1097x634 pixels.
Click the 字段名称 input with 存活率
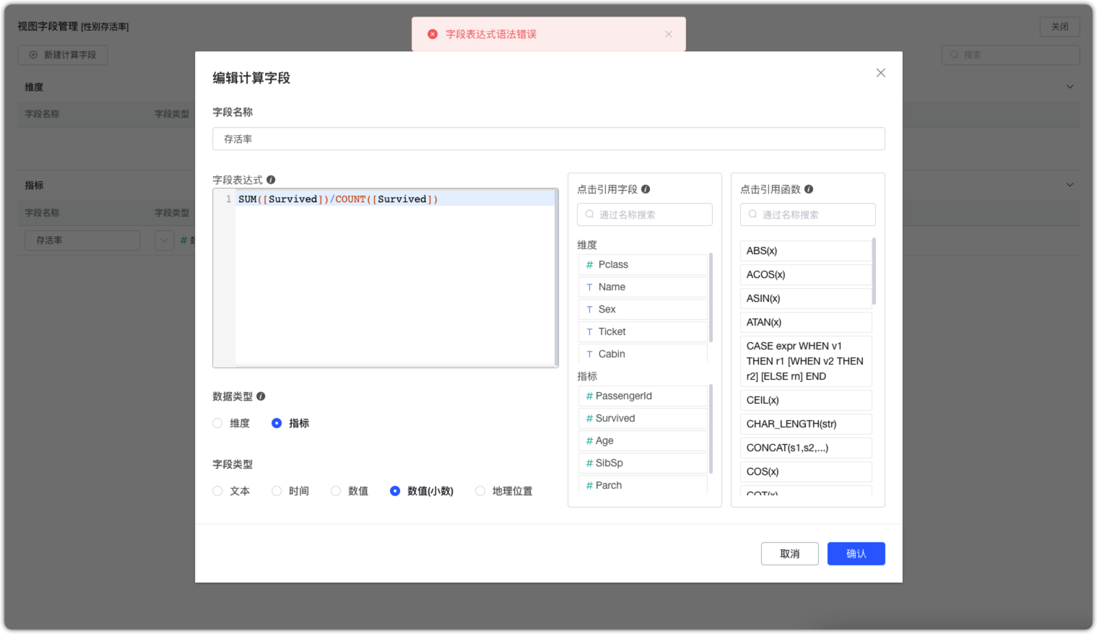click(548, 139)
